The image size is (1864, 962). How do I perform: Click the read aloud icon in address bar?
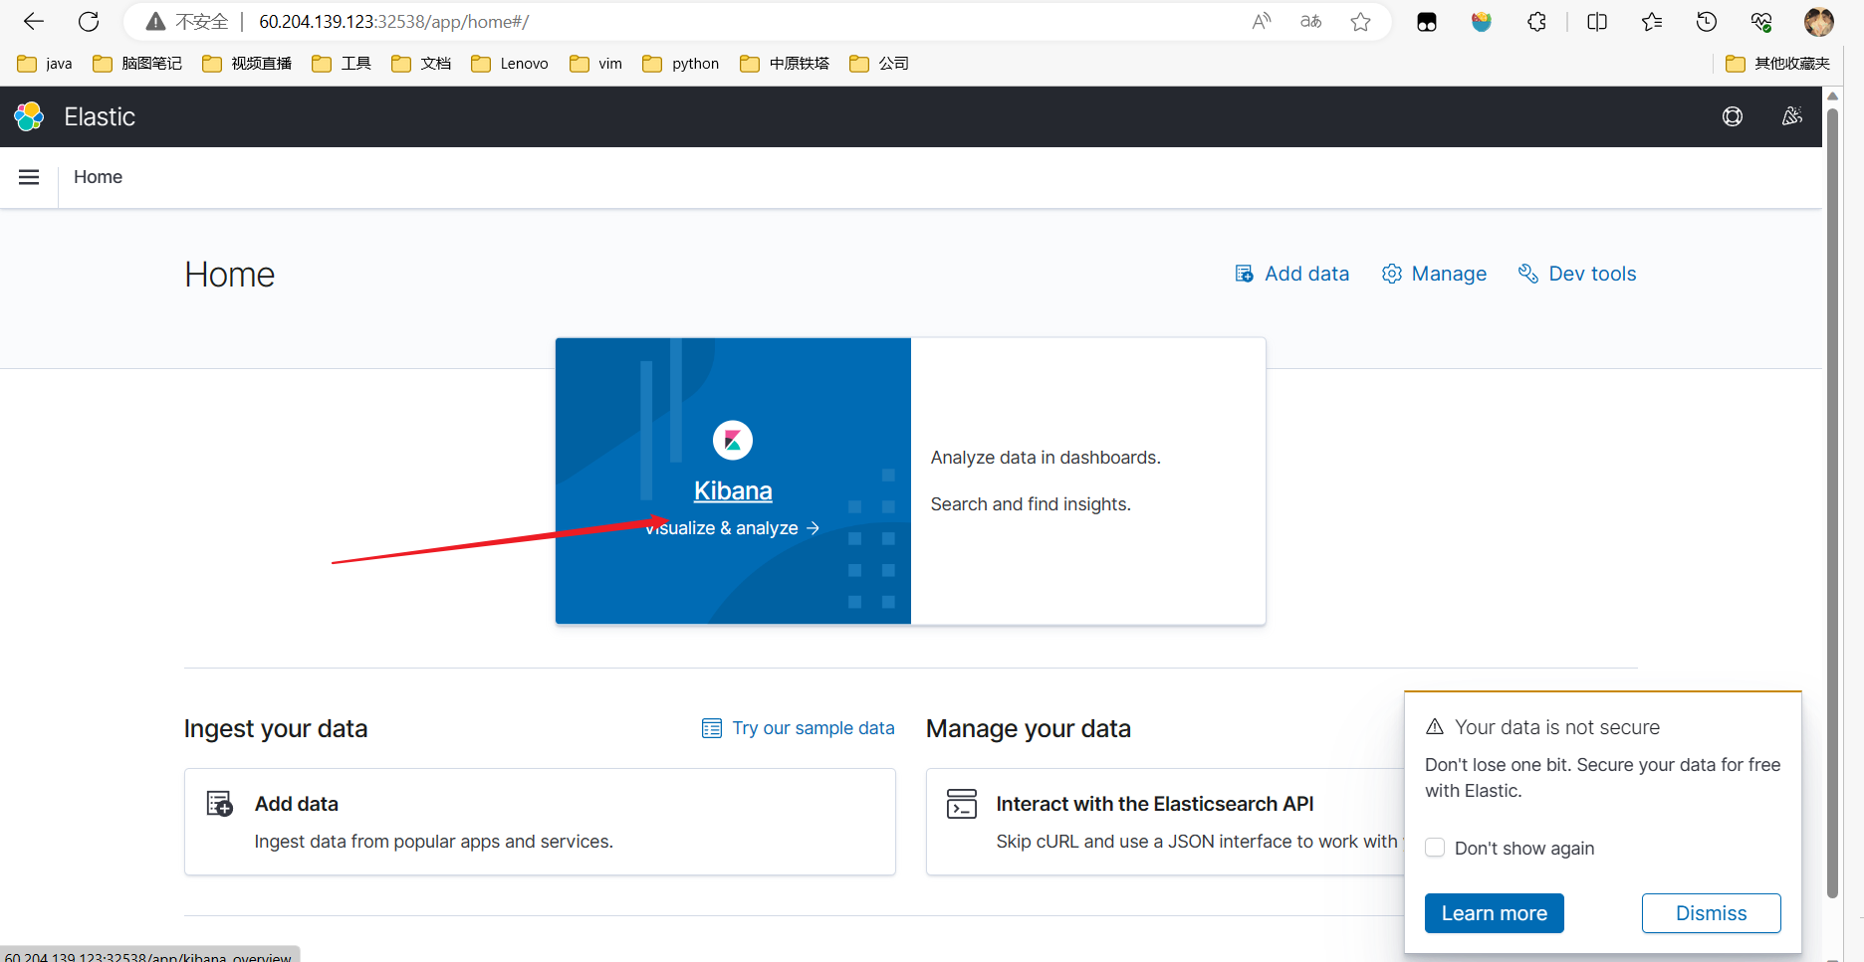click(x=1262, y=21)
